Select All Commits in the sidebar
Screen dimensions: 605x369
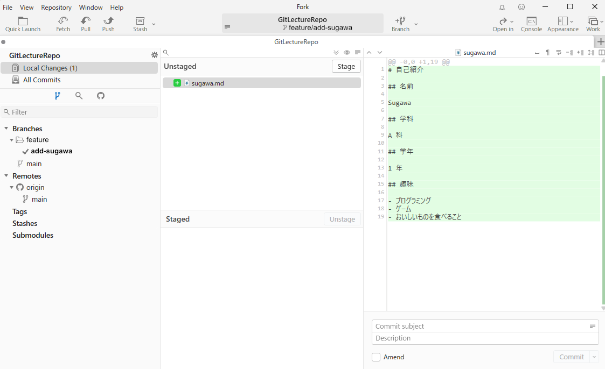coord(41,80)
